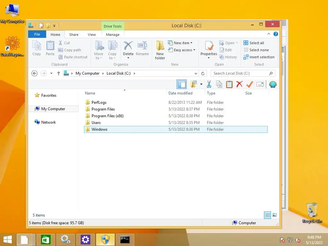Open the Copy to menu
Viewport: 328px width, 246px height.
(112, 50)
